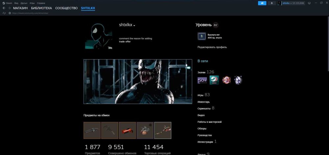Go back with the back arrow

coord(4,8)
